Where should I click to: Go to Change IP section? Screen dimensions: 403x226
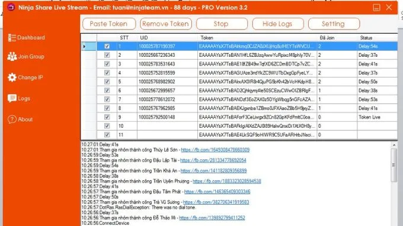point(30,78)
